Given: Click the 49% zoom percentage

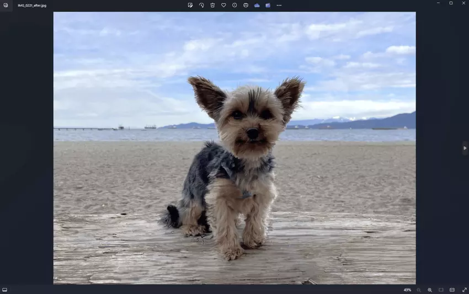Looking at the screenshot, I should 407,290.
